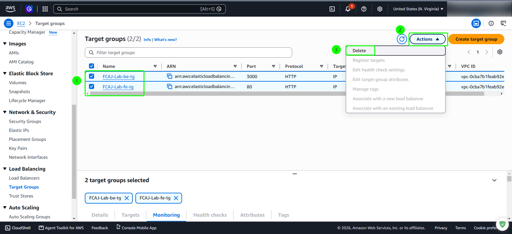The width and height of the screenshot is (512, 234).
Task: Remove FCAJ-Lab-be-tg from selection chips
Action: pyautogui.click(x=127, y=198)
